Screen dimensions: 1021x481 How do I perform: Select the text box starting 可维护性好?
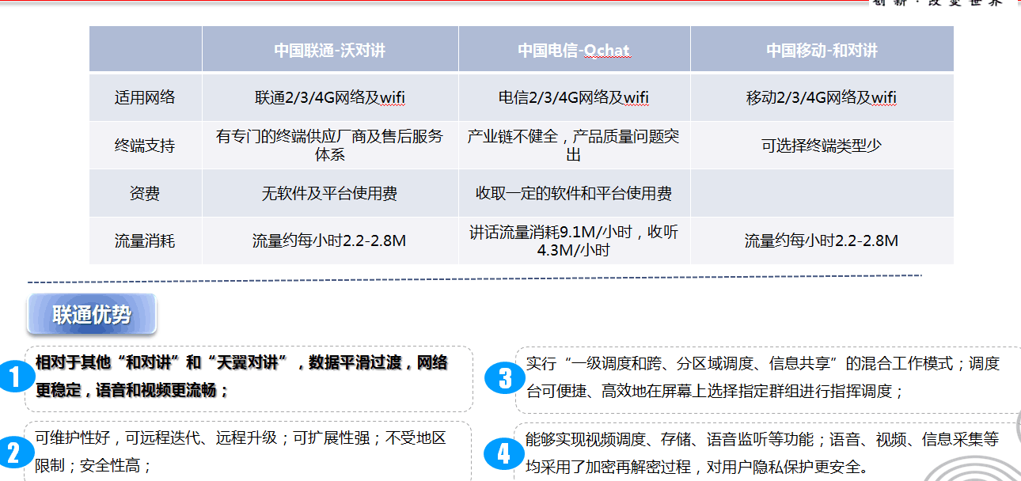249,451
